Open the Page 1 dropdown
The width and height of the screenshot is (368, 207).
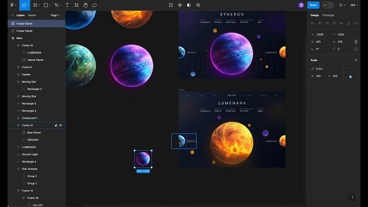click(56, 16)
